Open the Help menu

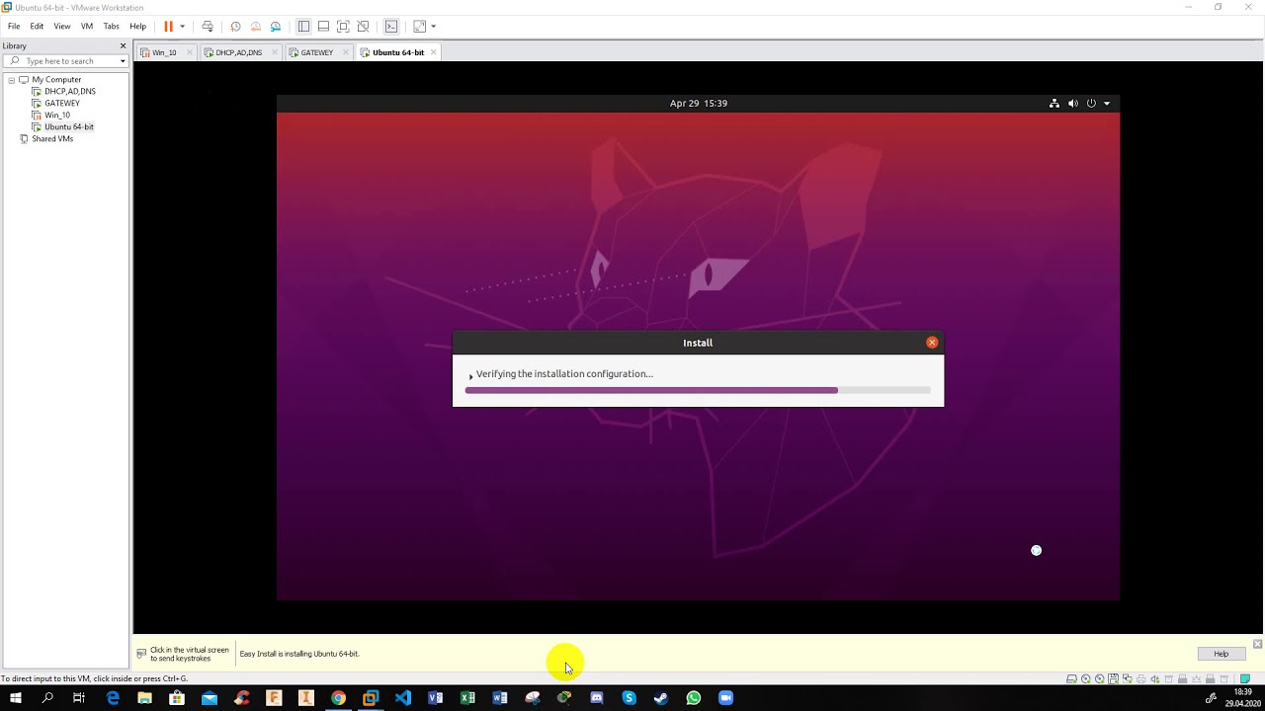pos(137,27)
